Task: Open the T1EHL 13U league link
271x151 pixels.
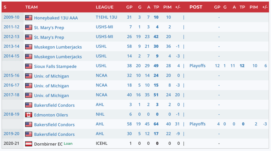Action: pyautogui.click(x=106, y=17)
